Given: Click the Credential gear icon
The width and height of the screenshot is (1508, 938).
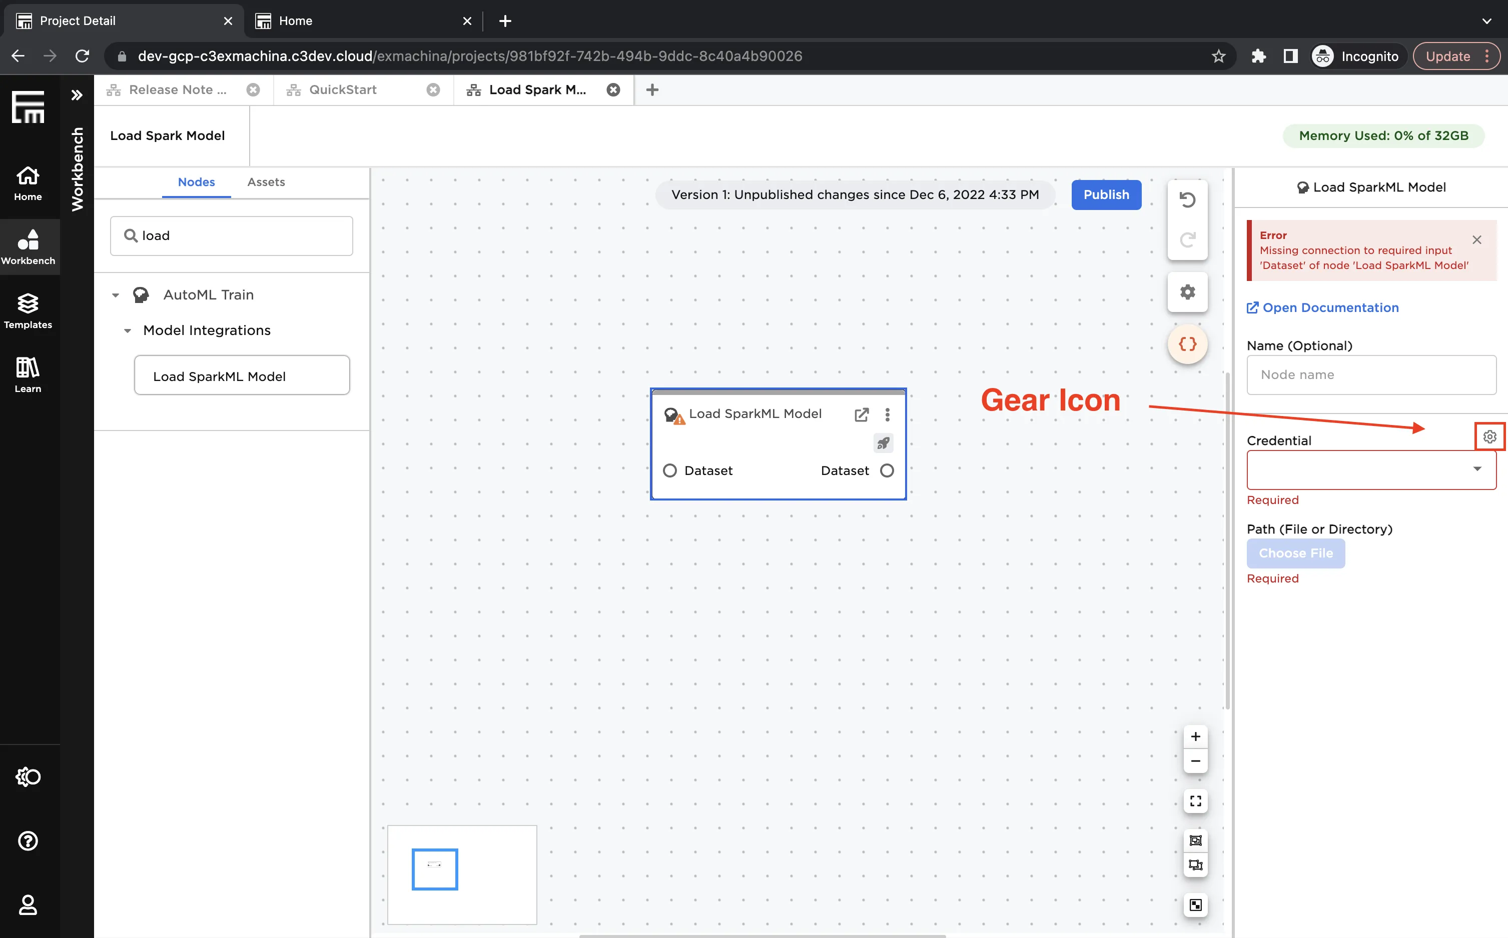Looking at the screenshot, I should [x=1489, y=436].
